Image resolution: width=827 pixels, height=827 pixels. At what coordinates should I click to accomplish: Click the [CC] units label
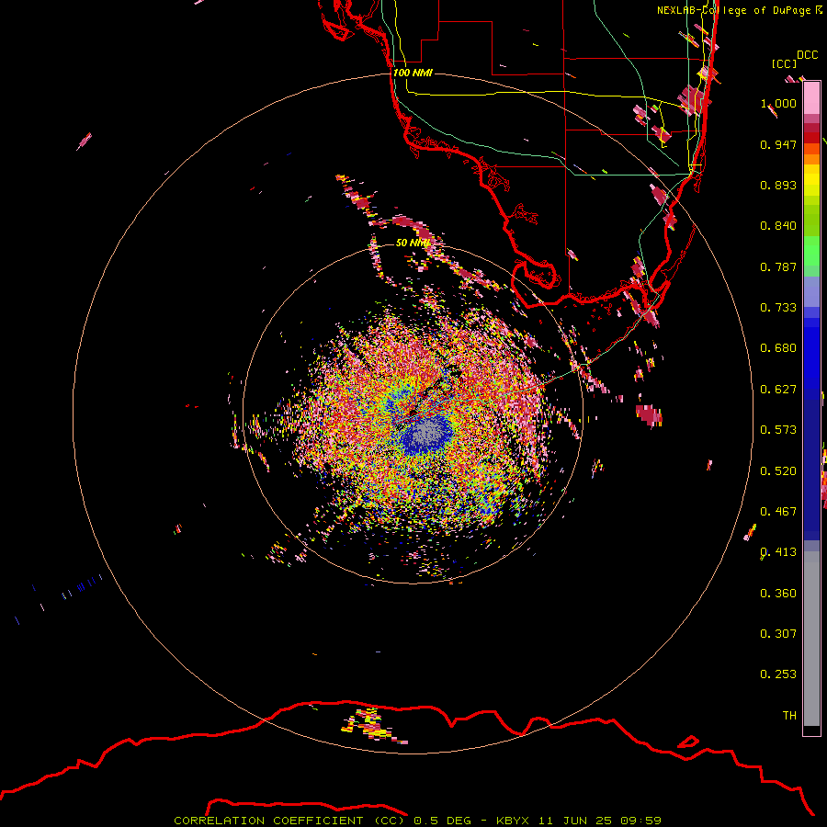coord(784,64)
